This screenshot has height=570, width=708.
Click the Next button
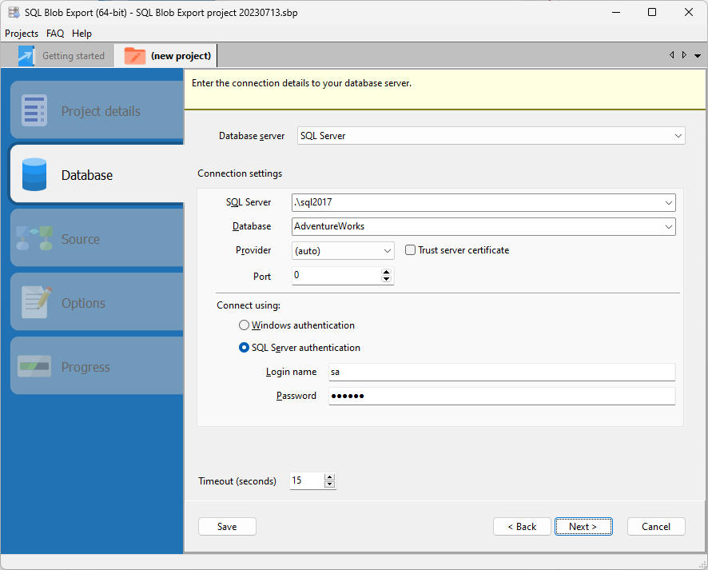point(583,526)
